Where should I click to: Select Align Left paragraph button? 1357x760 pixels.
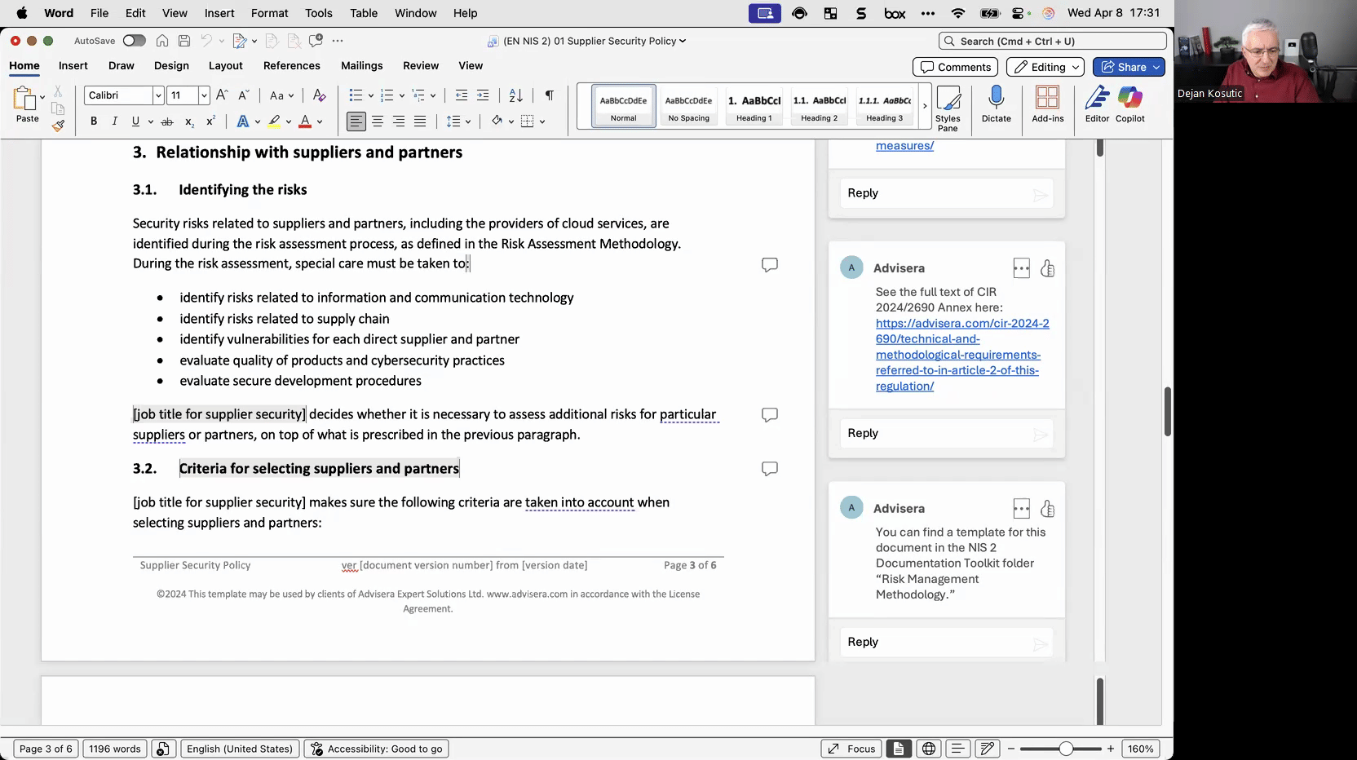356,122
